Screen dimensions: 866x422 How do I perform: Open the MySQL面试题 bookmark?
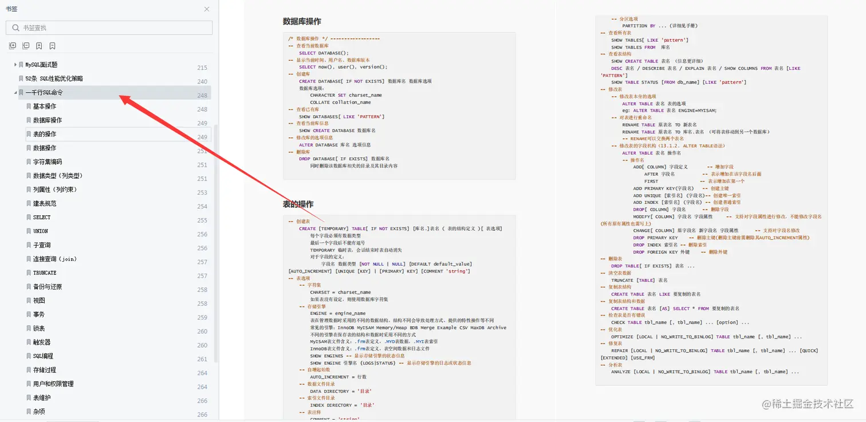(41, 65)
